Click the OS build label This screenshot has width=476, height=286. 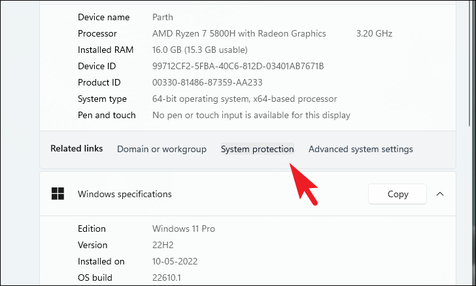(95, 278)
